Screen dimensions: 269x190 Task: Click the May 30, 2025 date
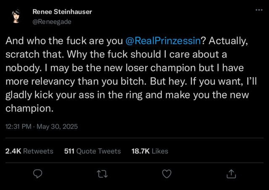tap(58, 126)
